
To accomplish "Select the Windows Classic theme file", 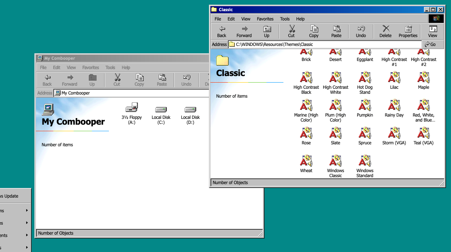I will pos(335,161).
